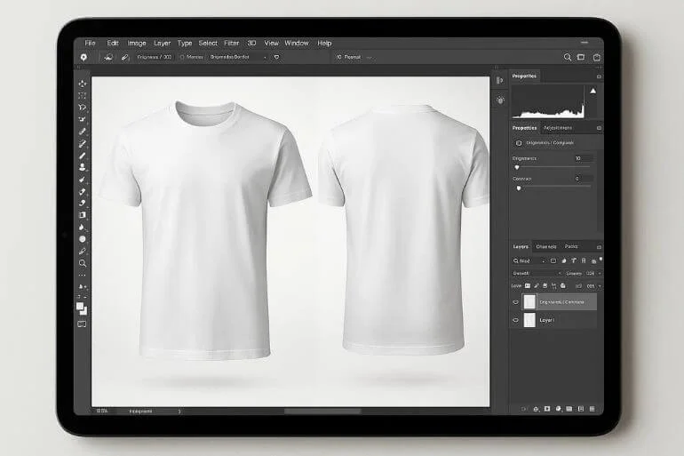684x456 pixels.
Task: Click the search magnifier at top right
Action: tap(567, 57)
